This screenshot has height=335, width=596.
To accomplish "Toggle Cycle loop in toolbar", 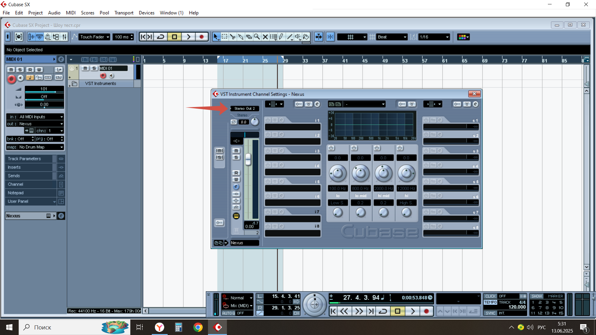I will coord(161,37).
